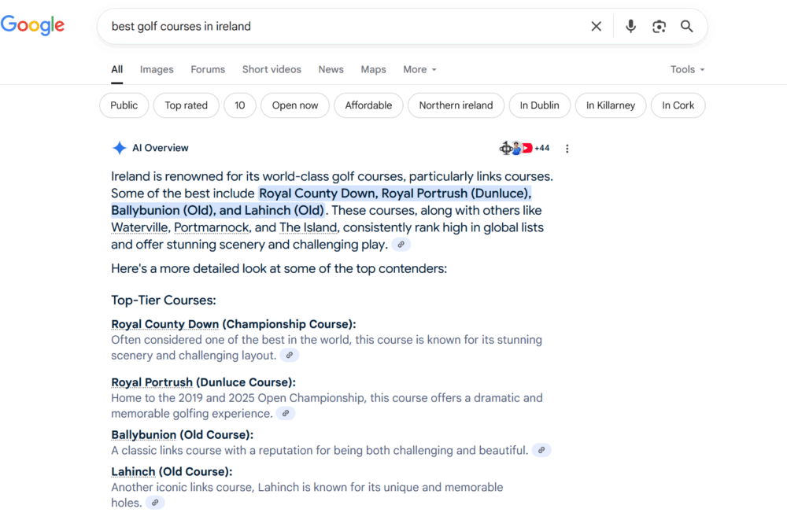Click into the search text field

338,27
